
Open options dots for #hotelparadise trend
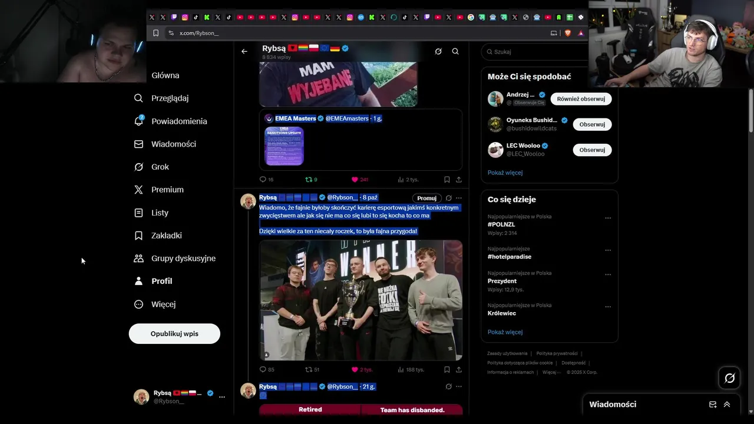tap(608, 250)
